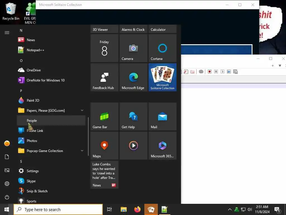The width and height of the screenshot is (286, 215).
Task: Open Microsoft 365 tile
Action: click(163, 146)
